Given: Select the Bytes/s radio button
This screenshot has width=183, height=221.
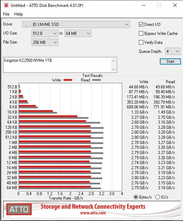Looking at the screenshot, I should click(136, 197).
